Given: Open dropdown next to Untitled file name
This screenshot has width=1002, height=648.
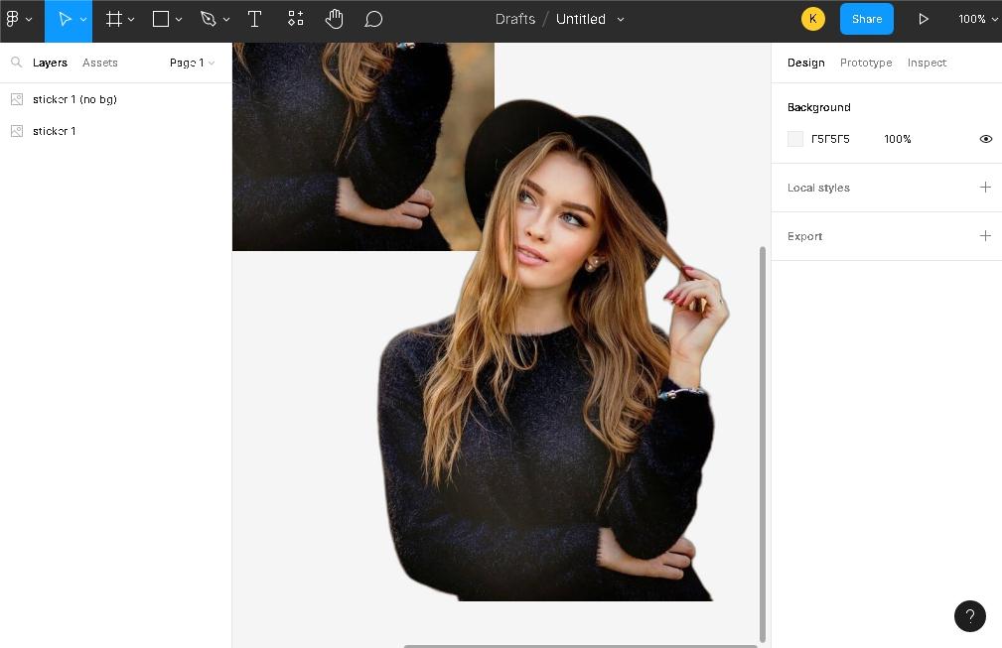Looking at the screenshot, I should pos(622,19).
